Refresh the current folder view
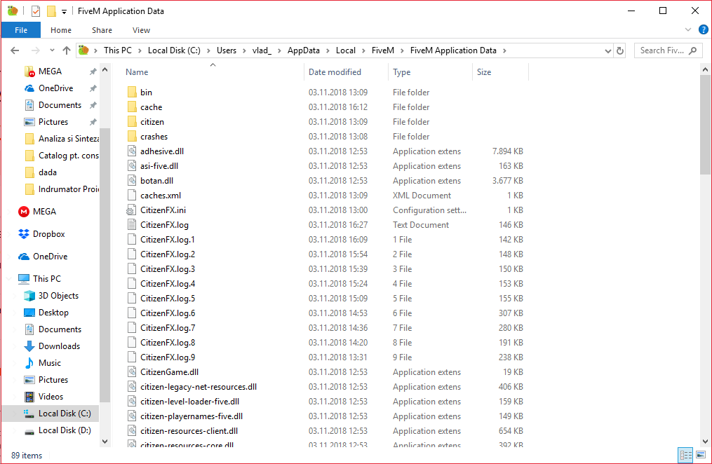Image resolution: width=712 pixels, height=464 pixels. coord(620,50)
